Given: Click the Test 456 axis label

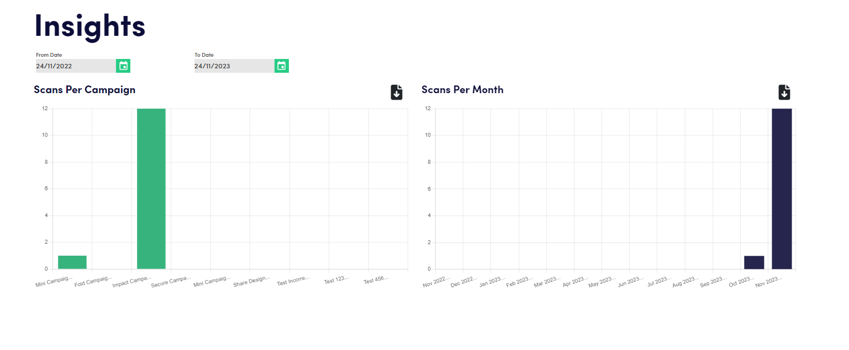Looking at the screenshot, I should point(376,280).
